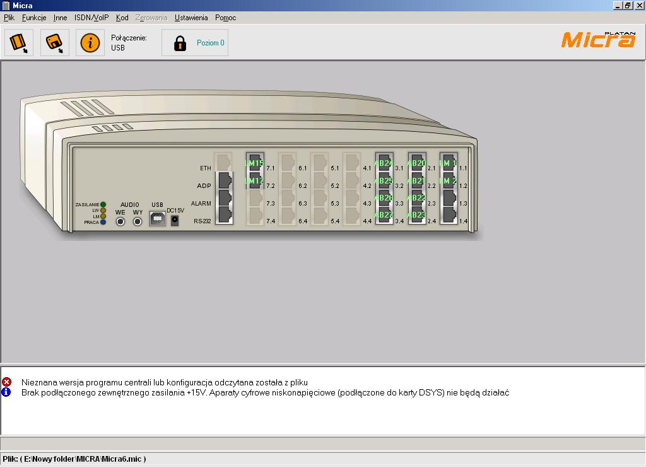Click the LW status LED
This screenshot has width=646, height=468.
pos(103,210)
